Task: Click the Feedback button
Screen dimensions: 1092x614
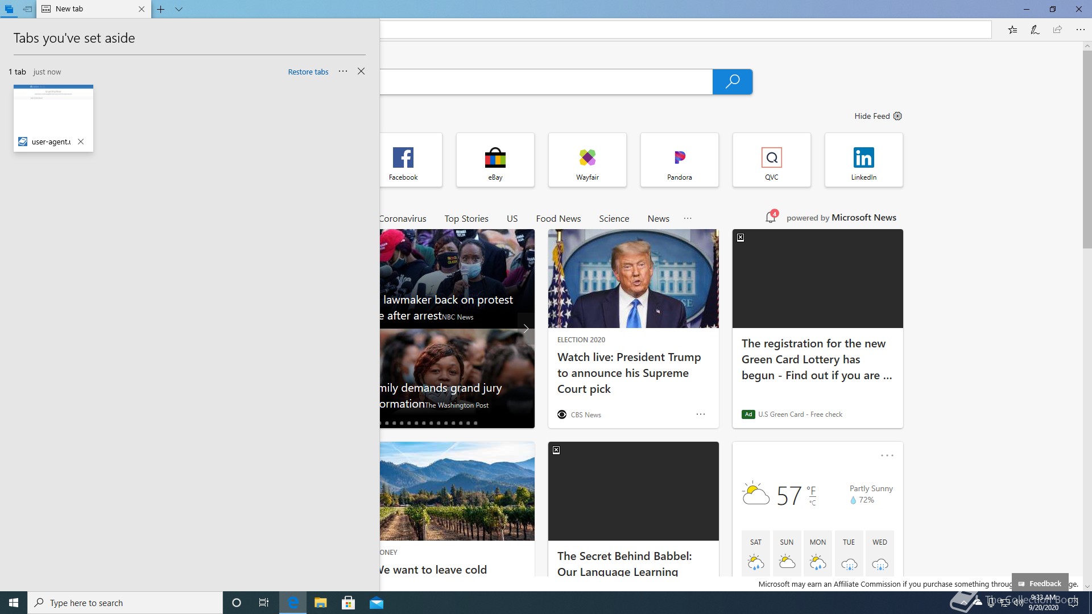Action: (1040, 583)
